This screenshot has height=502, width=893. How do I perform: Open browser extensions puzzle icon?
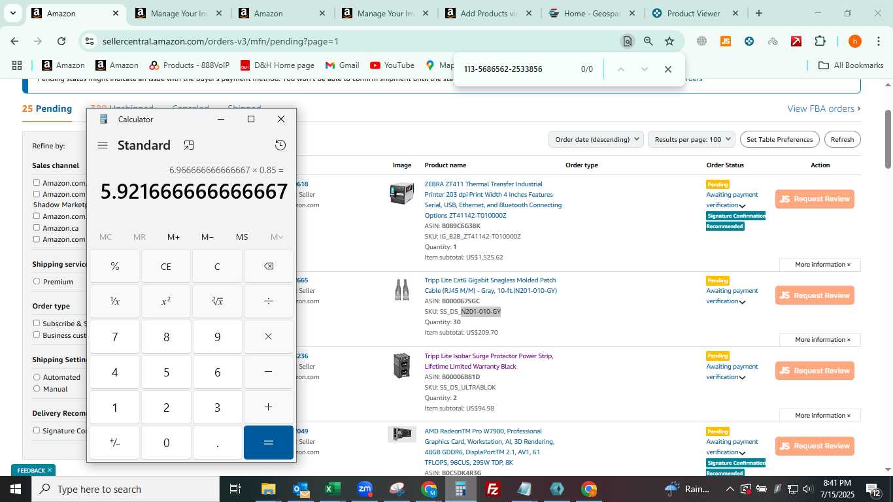(820, 41)
